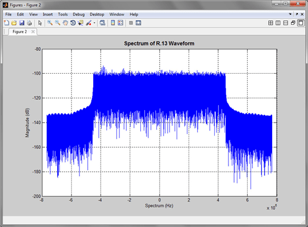Undock figure with arrow button
The width and height of the screenshot is (308, 227).
coord(297,14)
